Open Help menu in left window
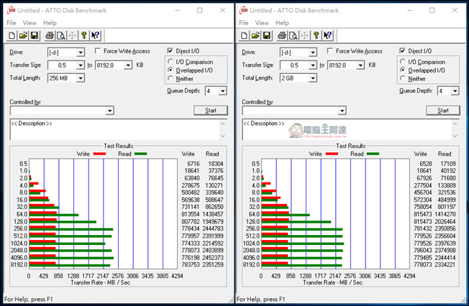This screenshot has width=469, height=306. coord(50,23)
